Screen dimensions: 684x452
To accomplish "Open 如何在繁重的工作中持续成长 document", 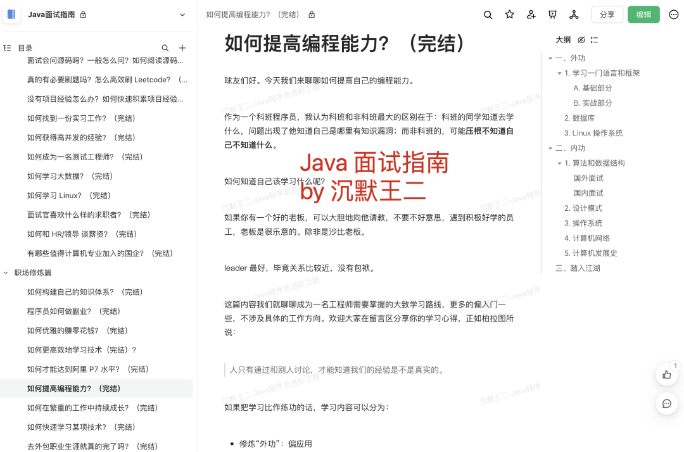I will pos(93,408).
